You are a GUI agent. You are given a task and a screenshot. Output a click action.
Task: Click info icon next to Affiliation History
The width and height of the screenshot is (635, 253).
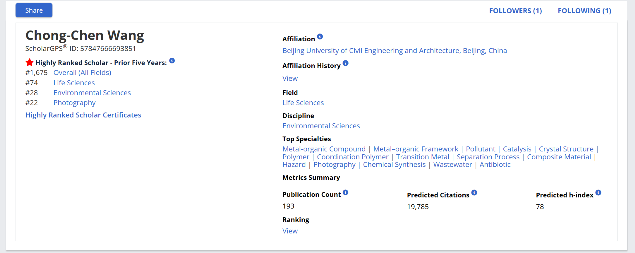coord(346,63)
